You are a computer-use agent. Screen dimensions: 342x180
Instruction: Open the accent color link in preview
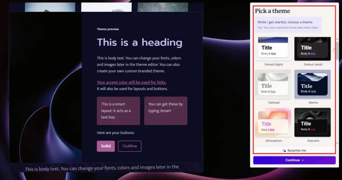click(x=132, y=82)
